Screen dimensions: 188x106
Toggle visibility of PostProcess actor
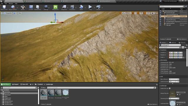point(160,20)
